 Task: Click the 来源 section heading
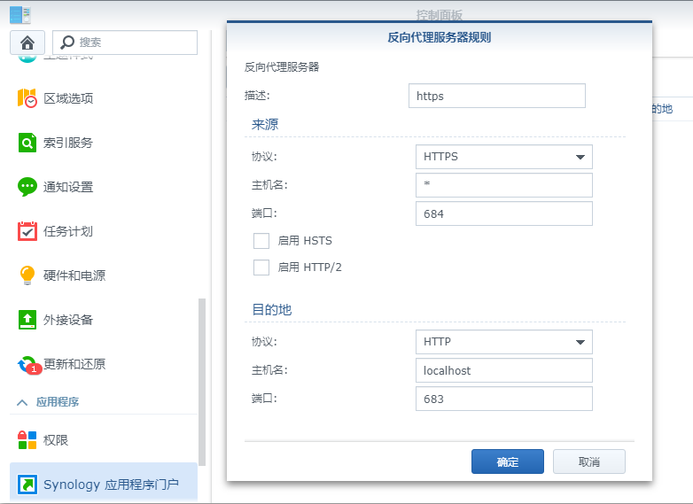265,125
